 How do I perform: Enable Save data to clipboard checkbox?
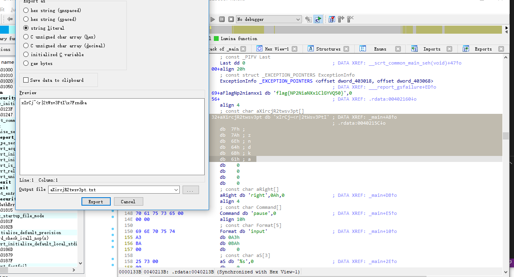(26, 80)
